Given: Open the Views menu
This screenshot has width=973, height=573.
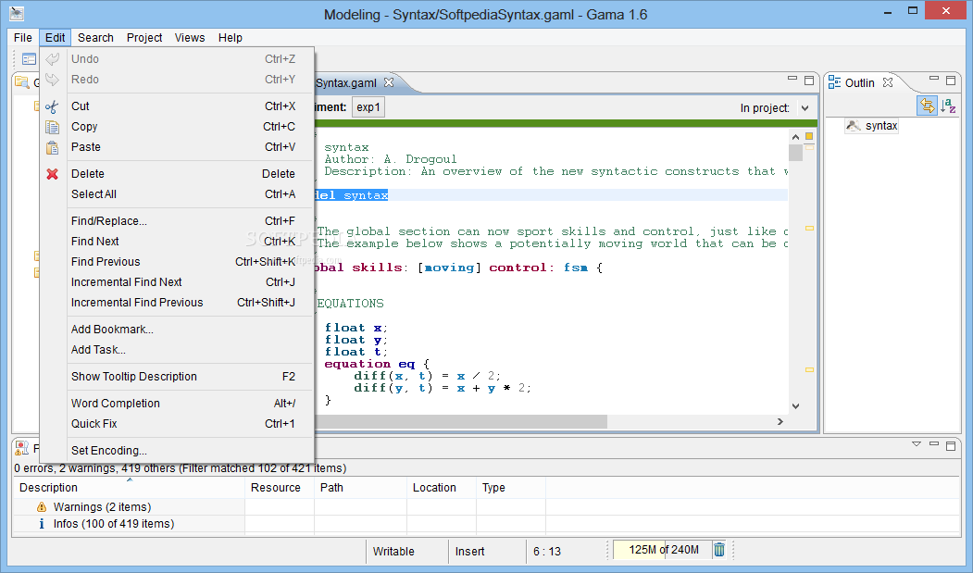Looking at the screenshot, I should pos(190,38).
